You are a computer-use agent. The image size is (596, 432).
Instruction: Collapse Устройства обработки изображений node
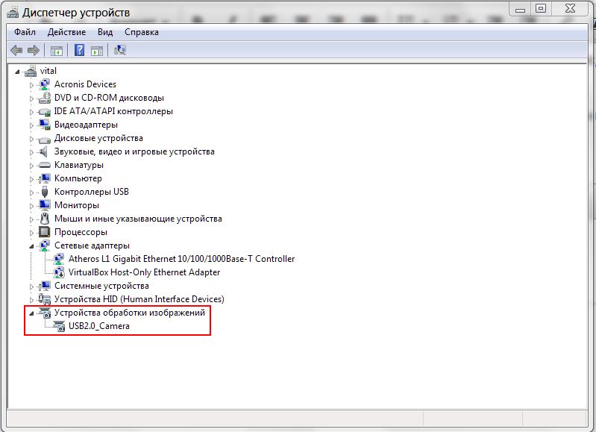[x=32, y=313]
